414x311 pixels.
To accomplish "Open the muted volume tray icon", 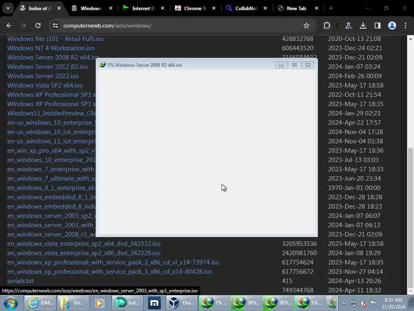I will (x=363, y=303).
